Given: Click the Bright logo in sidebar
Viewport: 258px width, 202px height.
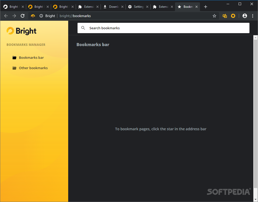Looking at the screenshot, I should click(21, 31).
